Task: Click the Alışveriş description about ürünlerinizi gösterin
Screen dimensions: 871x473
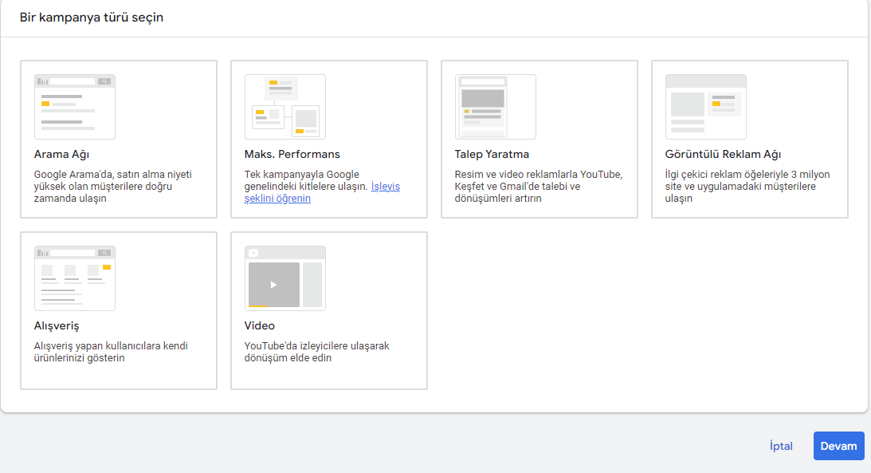Action: pyautogui.click(x=111, y=352)
